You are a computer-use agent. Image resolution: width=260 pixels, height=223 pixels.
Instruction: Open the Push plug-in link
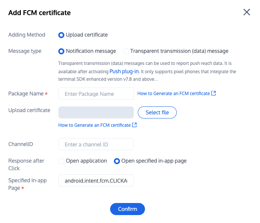(x=125, y=71)
